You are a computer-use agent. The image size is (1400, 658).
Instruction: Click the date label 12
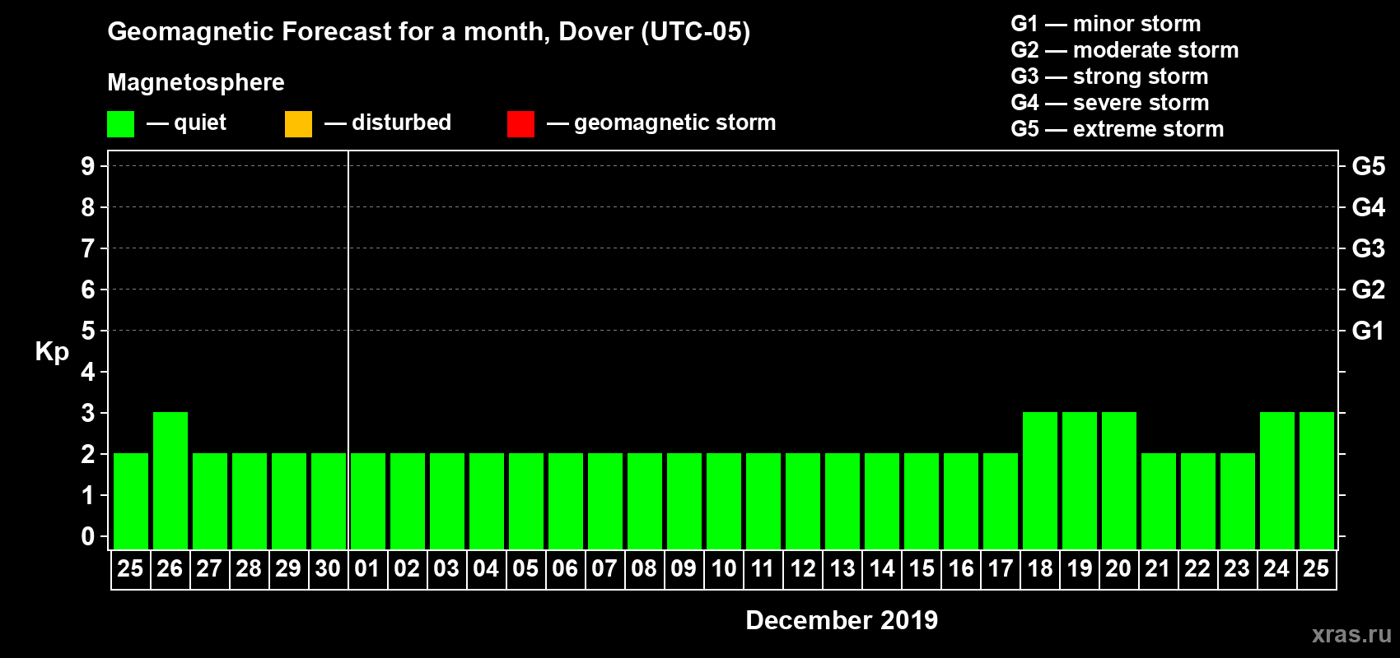coord(802,569)
